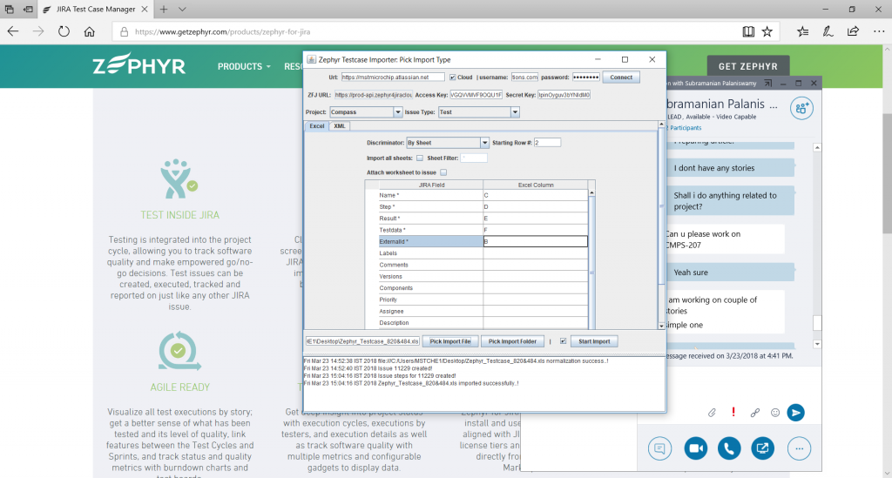Click the Starting Row number field

click(x=547, y=143)
